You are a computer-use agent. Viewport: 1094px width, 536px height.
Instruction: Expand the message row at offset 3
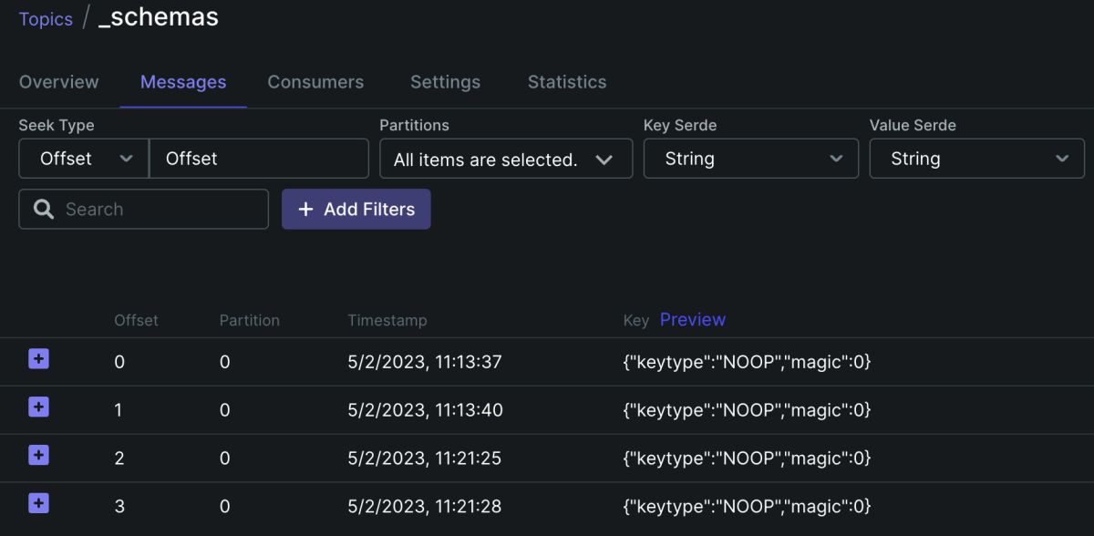[38, 503]
